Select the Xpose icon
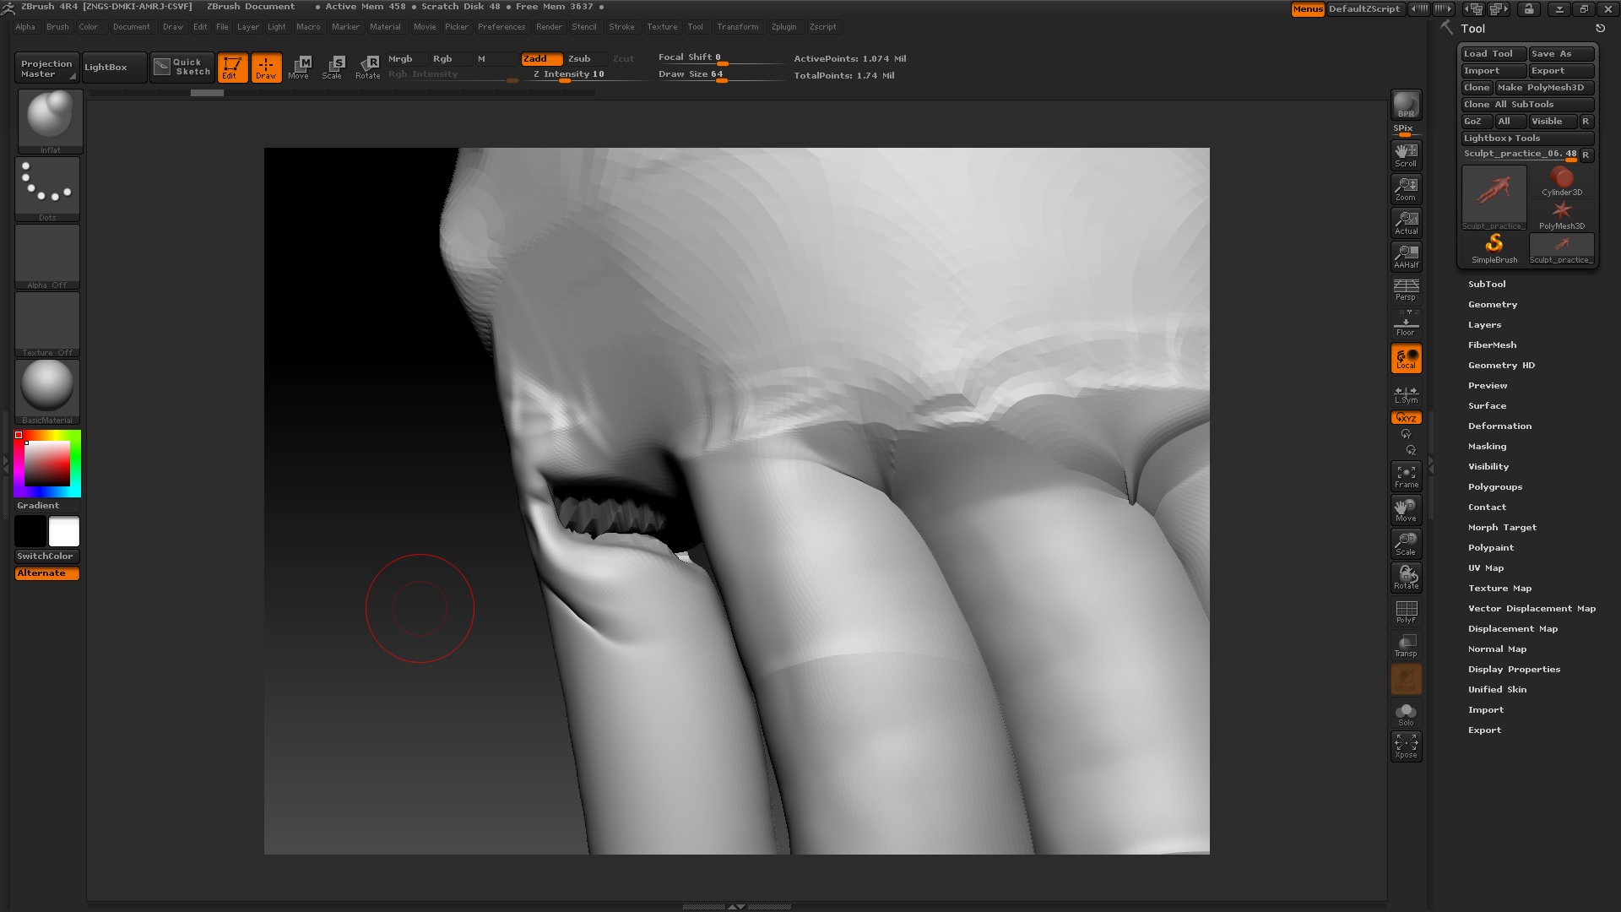Screen dimensions: 1621x912 1406,746
